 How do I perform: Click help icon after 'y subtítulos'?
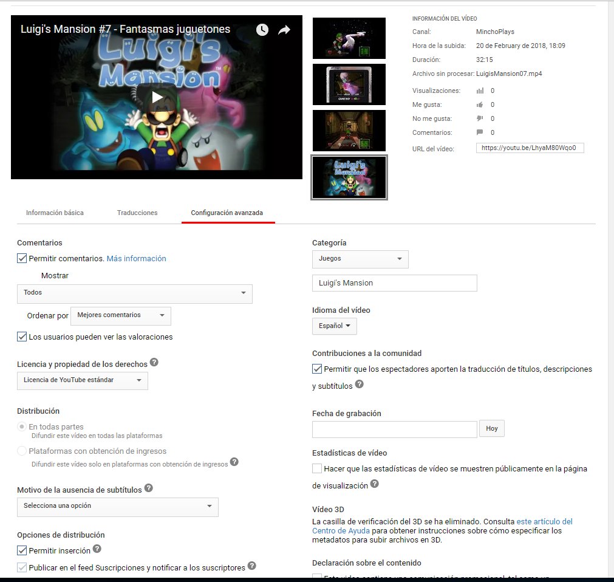tap(360, 384)
